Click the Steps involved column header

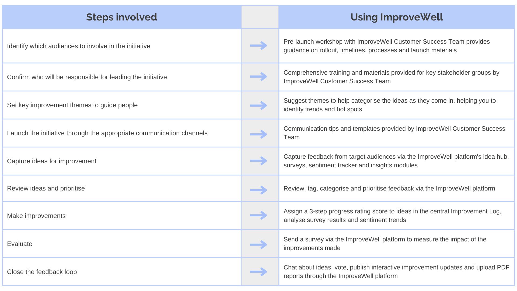[x=121, y=17]
